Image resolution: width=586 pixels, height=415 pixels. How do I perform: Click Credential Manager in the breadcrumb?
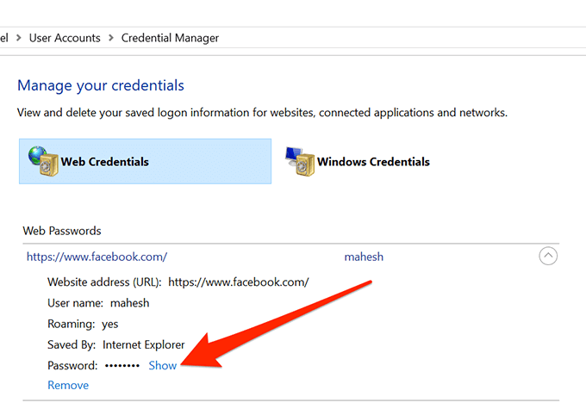click(x=170, y=38)
